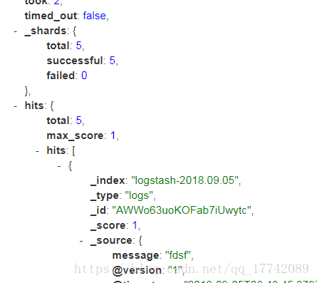Image resolution: width=317 pixels, height=283 pixels.
Task: Select the max_score key
Action: tap(75, 136)
